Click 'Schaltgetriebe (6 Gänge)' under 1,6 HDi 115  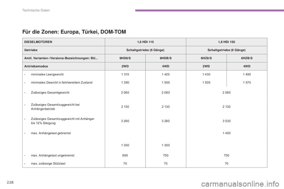(146, 50)
